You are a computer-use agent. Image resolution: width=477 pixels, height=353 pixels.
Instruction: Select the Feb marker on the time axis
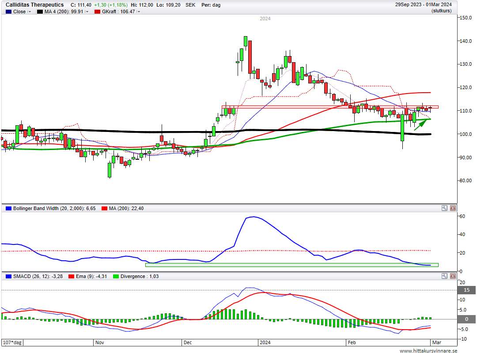[352, 342]
